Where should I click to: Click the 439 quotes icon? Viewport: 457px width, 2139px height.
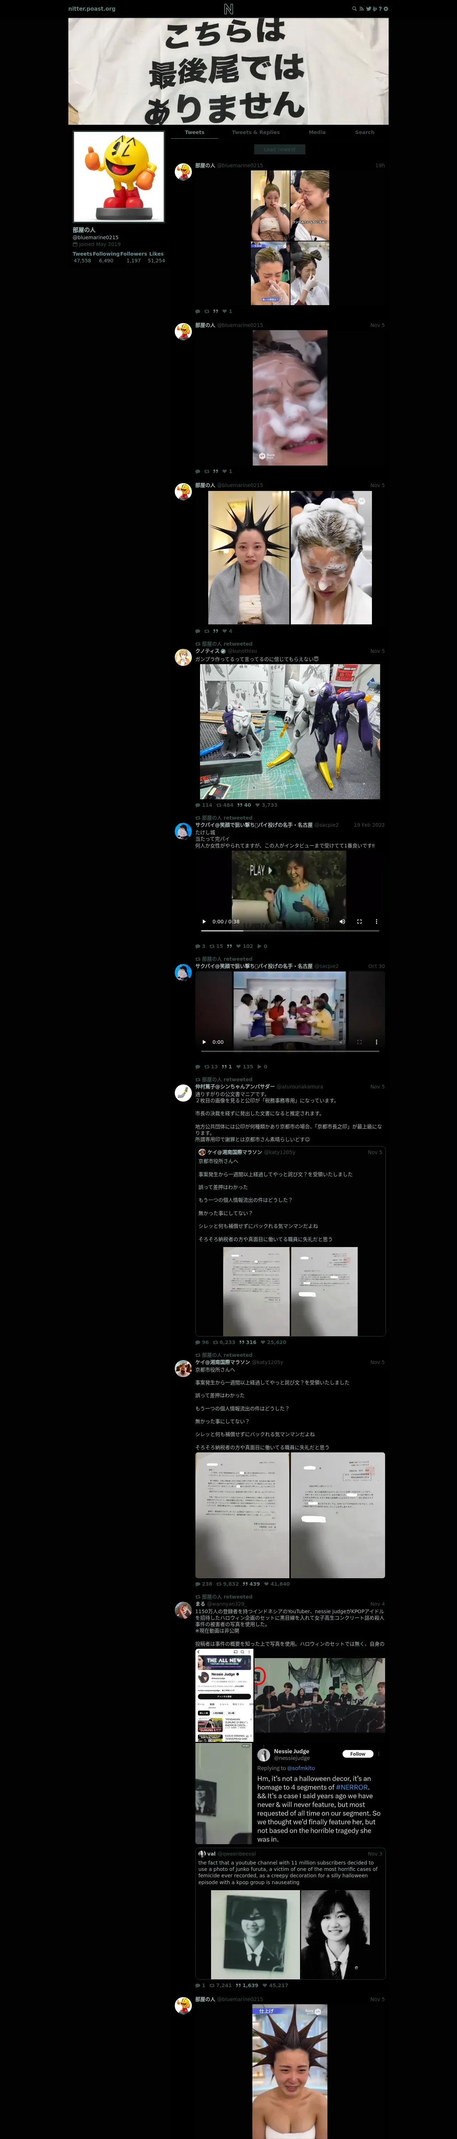pyautogui.click(x=246, y=1584)
